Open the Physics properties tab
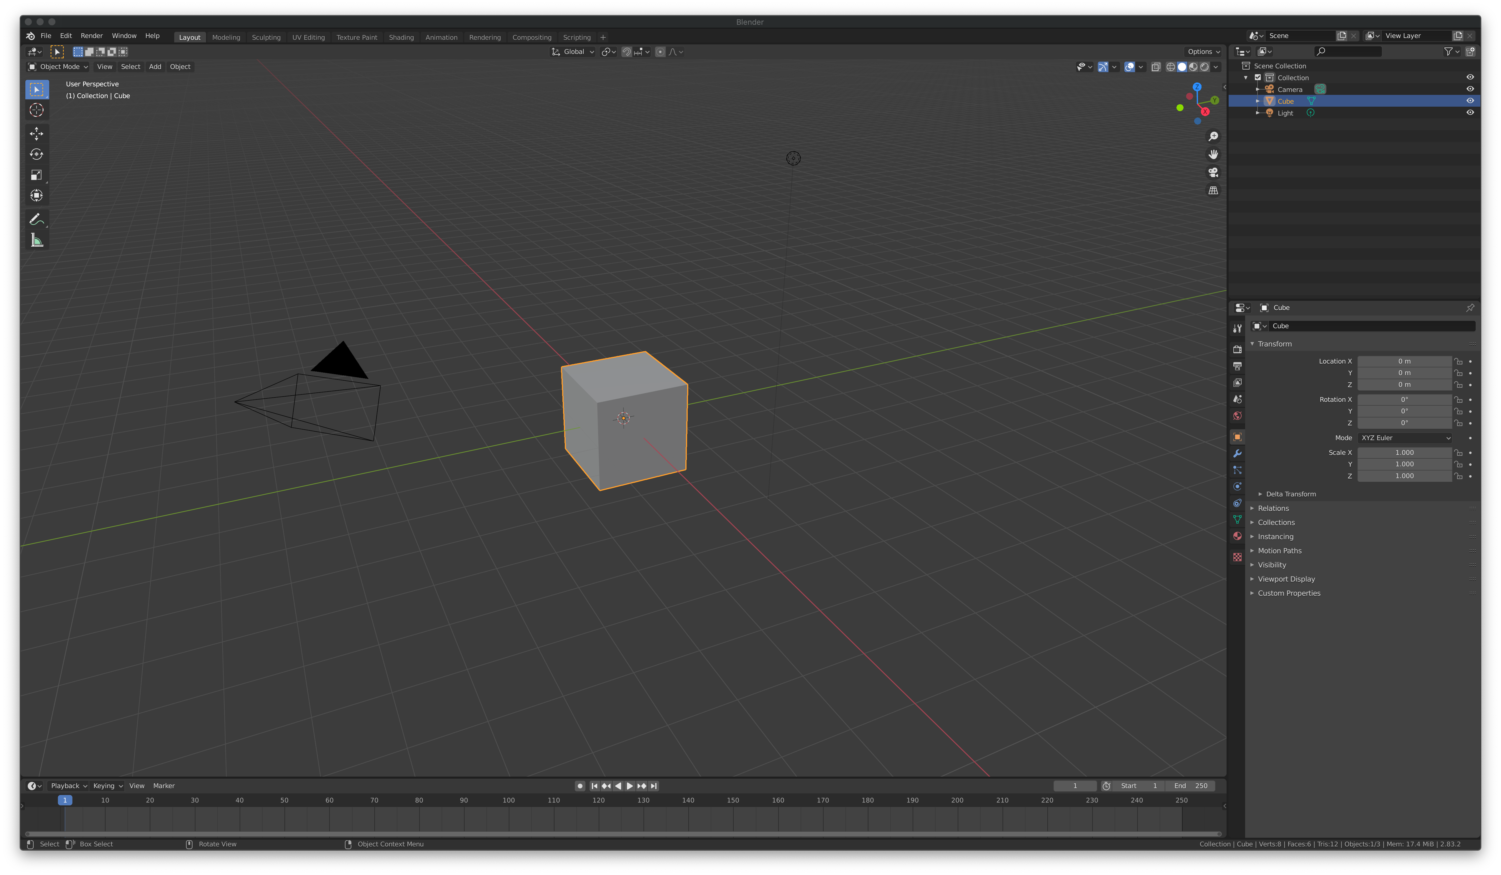 pyautogui.click(x=1237, y=487)
